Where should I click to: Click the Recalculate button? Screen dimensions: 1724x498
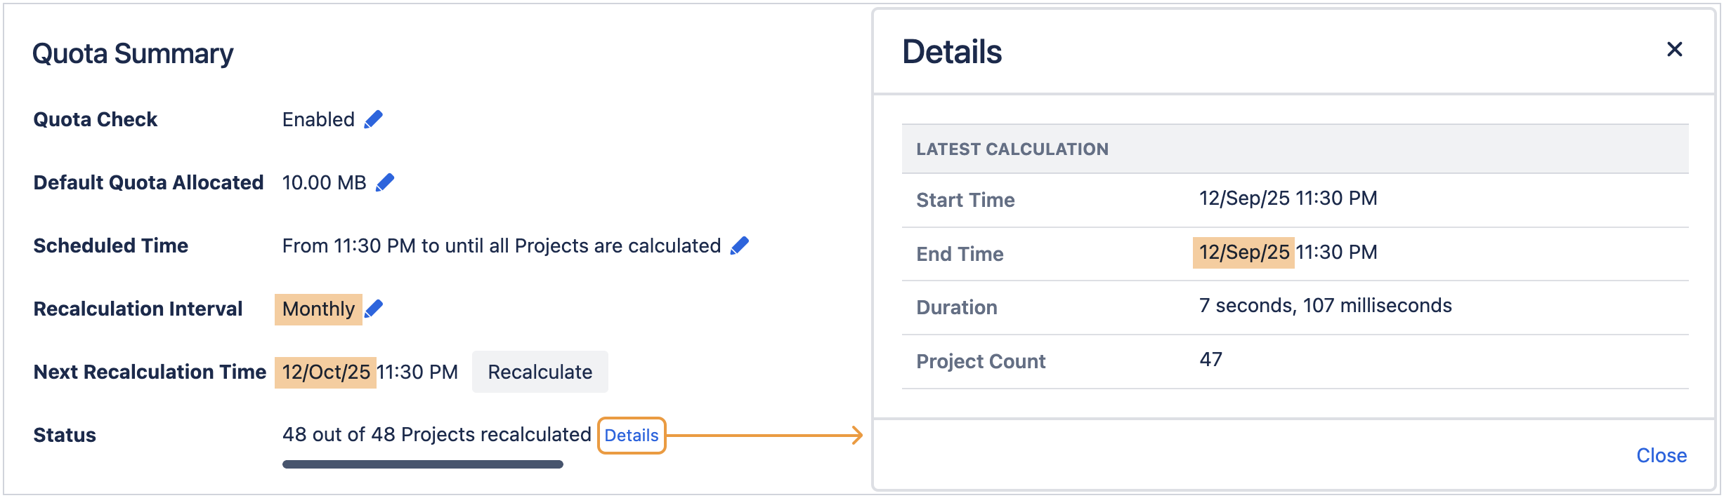pos(540,372)
